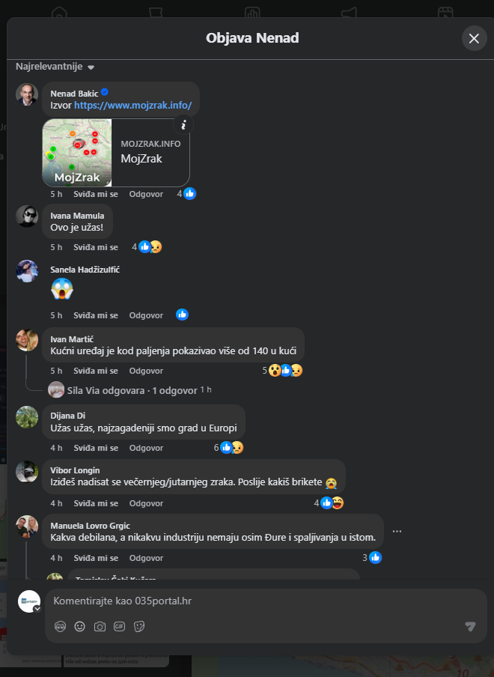Open the avatar sticker picker in comment box
494x677 pixels.
pos(60,627)
